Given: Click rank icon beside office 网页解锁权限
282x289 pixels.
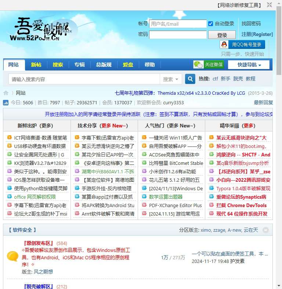Looking at the screenshot, I should 10,196.
